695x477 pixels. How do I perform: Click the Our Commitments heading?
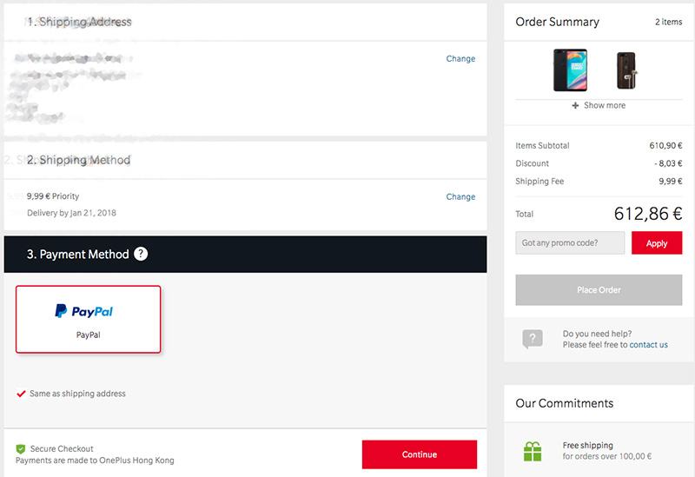point(564,403)
